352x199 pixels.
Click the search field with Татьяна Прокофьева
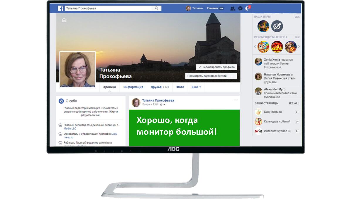pyautogui.click(x=109, y=8)
